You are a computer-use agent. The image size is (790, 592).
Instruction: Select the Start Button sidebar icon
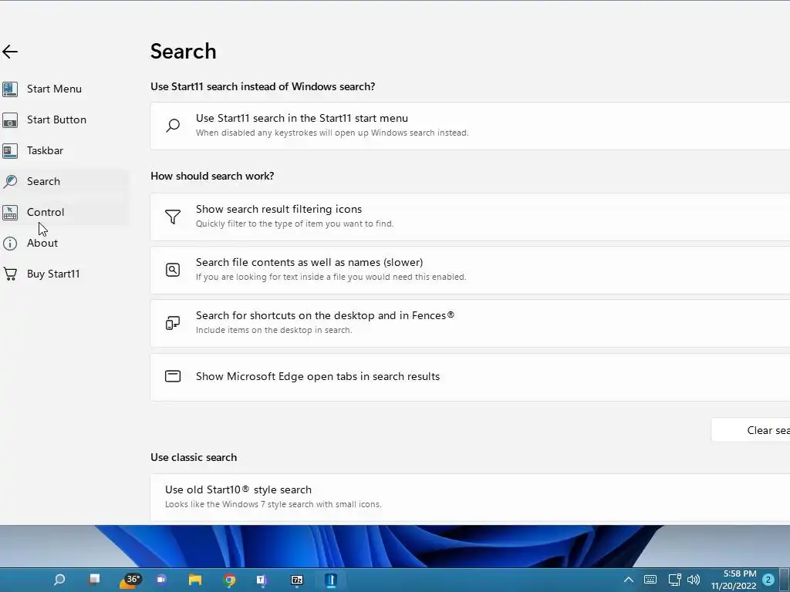[10, 120]
